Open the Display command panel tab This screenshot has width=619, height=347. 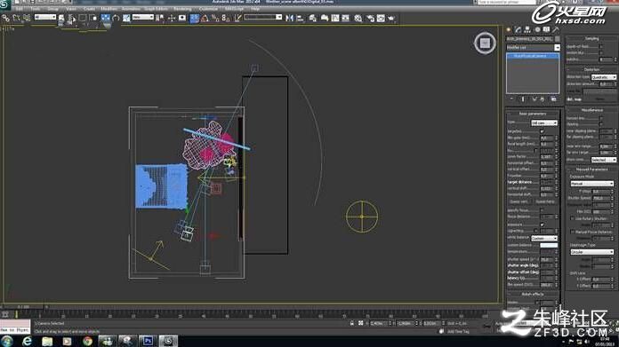coord(546,29)
